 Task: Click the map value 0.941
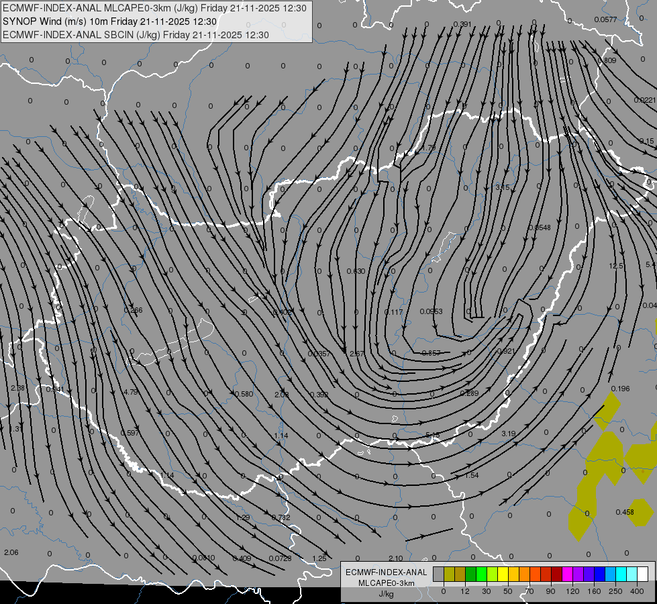click(55, 389)
